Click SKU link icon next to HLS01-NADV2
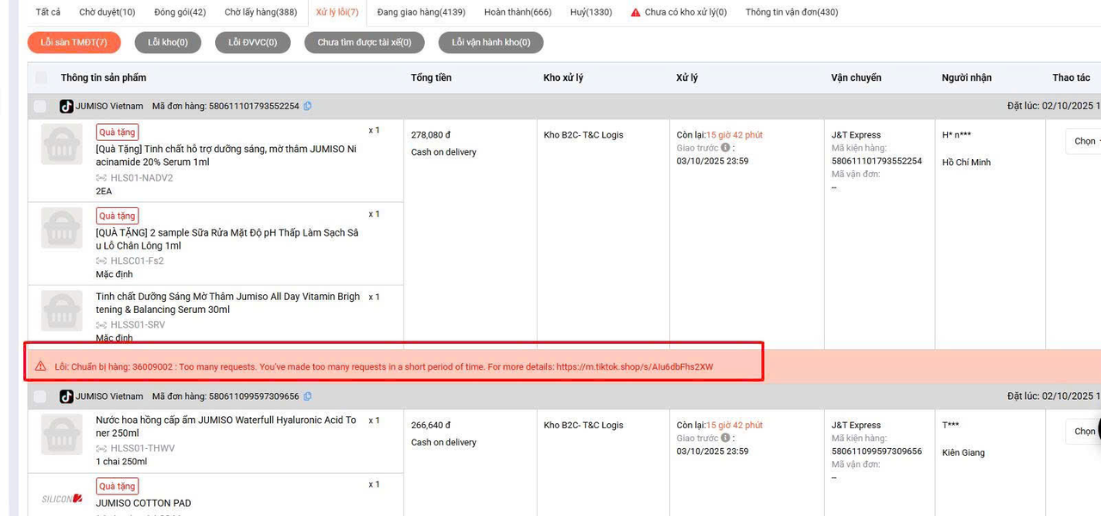This screenshot has width=1101, height=516. click(102, 178)
